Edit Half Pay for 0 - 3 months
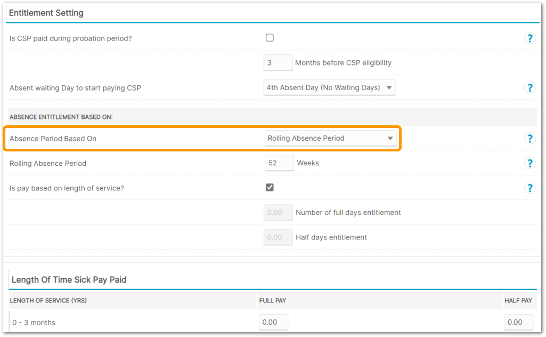This screenshot has height=337, width=546. click(518, 322)
